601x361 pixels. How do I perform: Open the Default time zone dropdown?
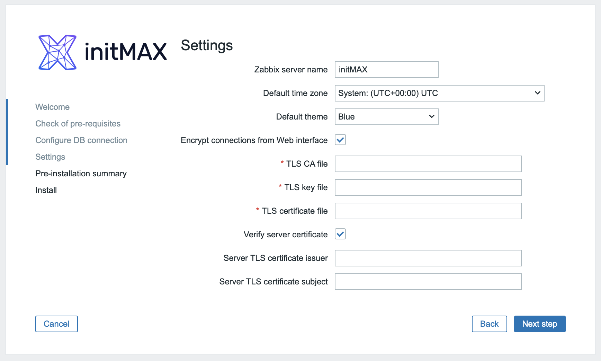pos(439,93)
